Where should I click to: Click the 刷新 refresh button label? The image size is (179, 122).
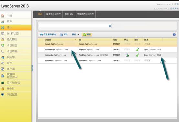coord(89,34)
